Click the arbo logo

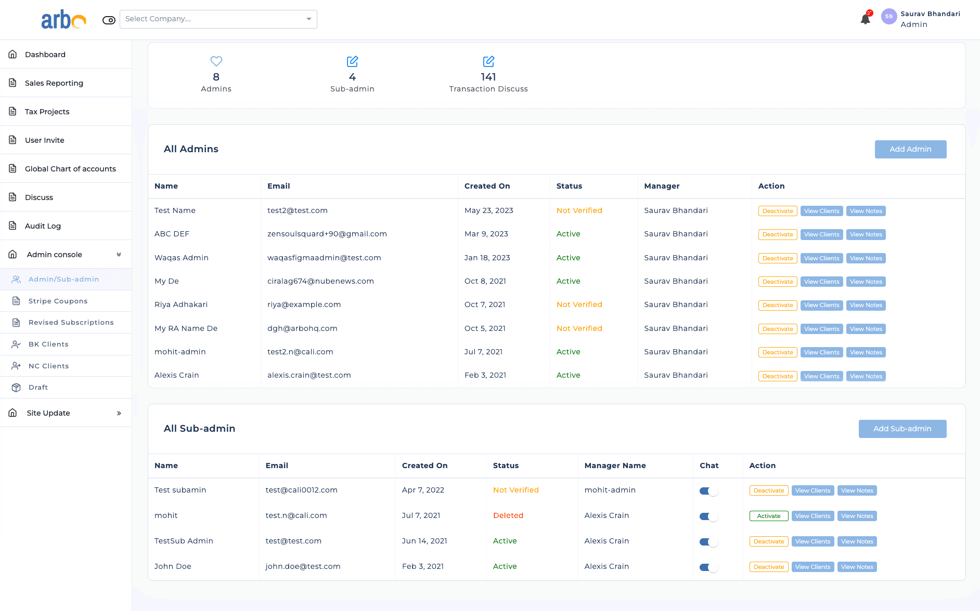pyautogui.click(x=63, y=20)
